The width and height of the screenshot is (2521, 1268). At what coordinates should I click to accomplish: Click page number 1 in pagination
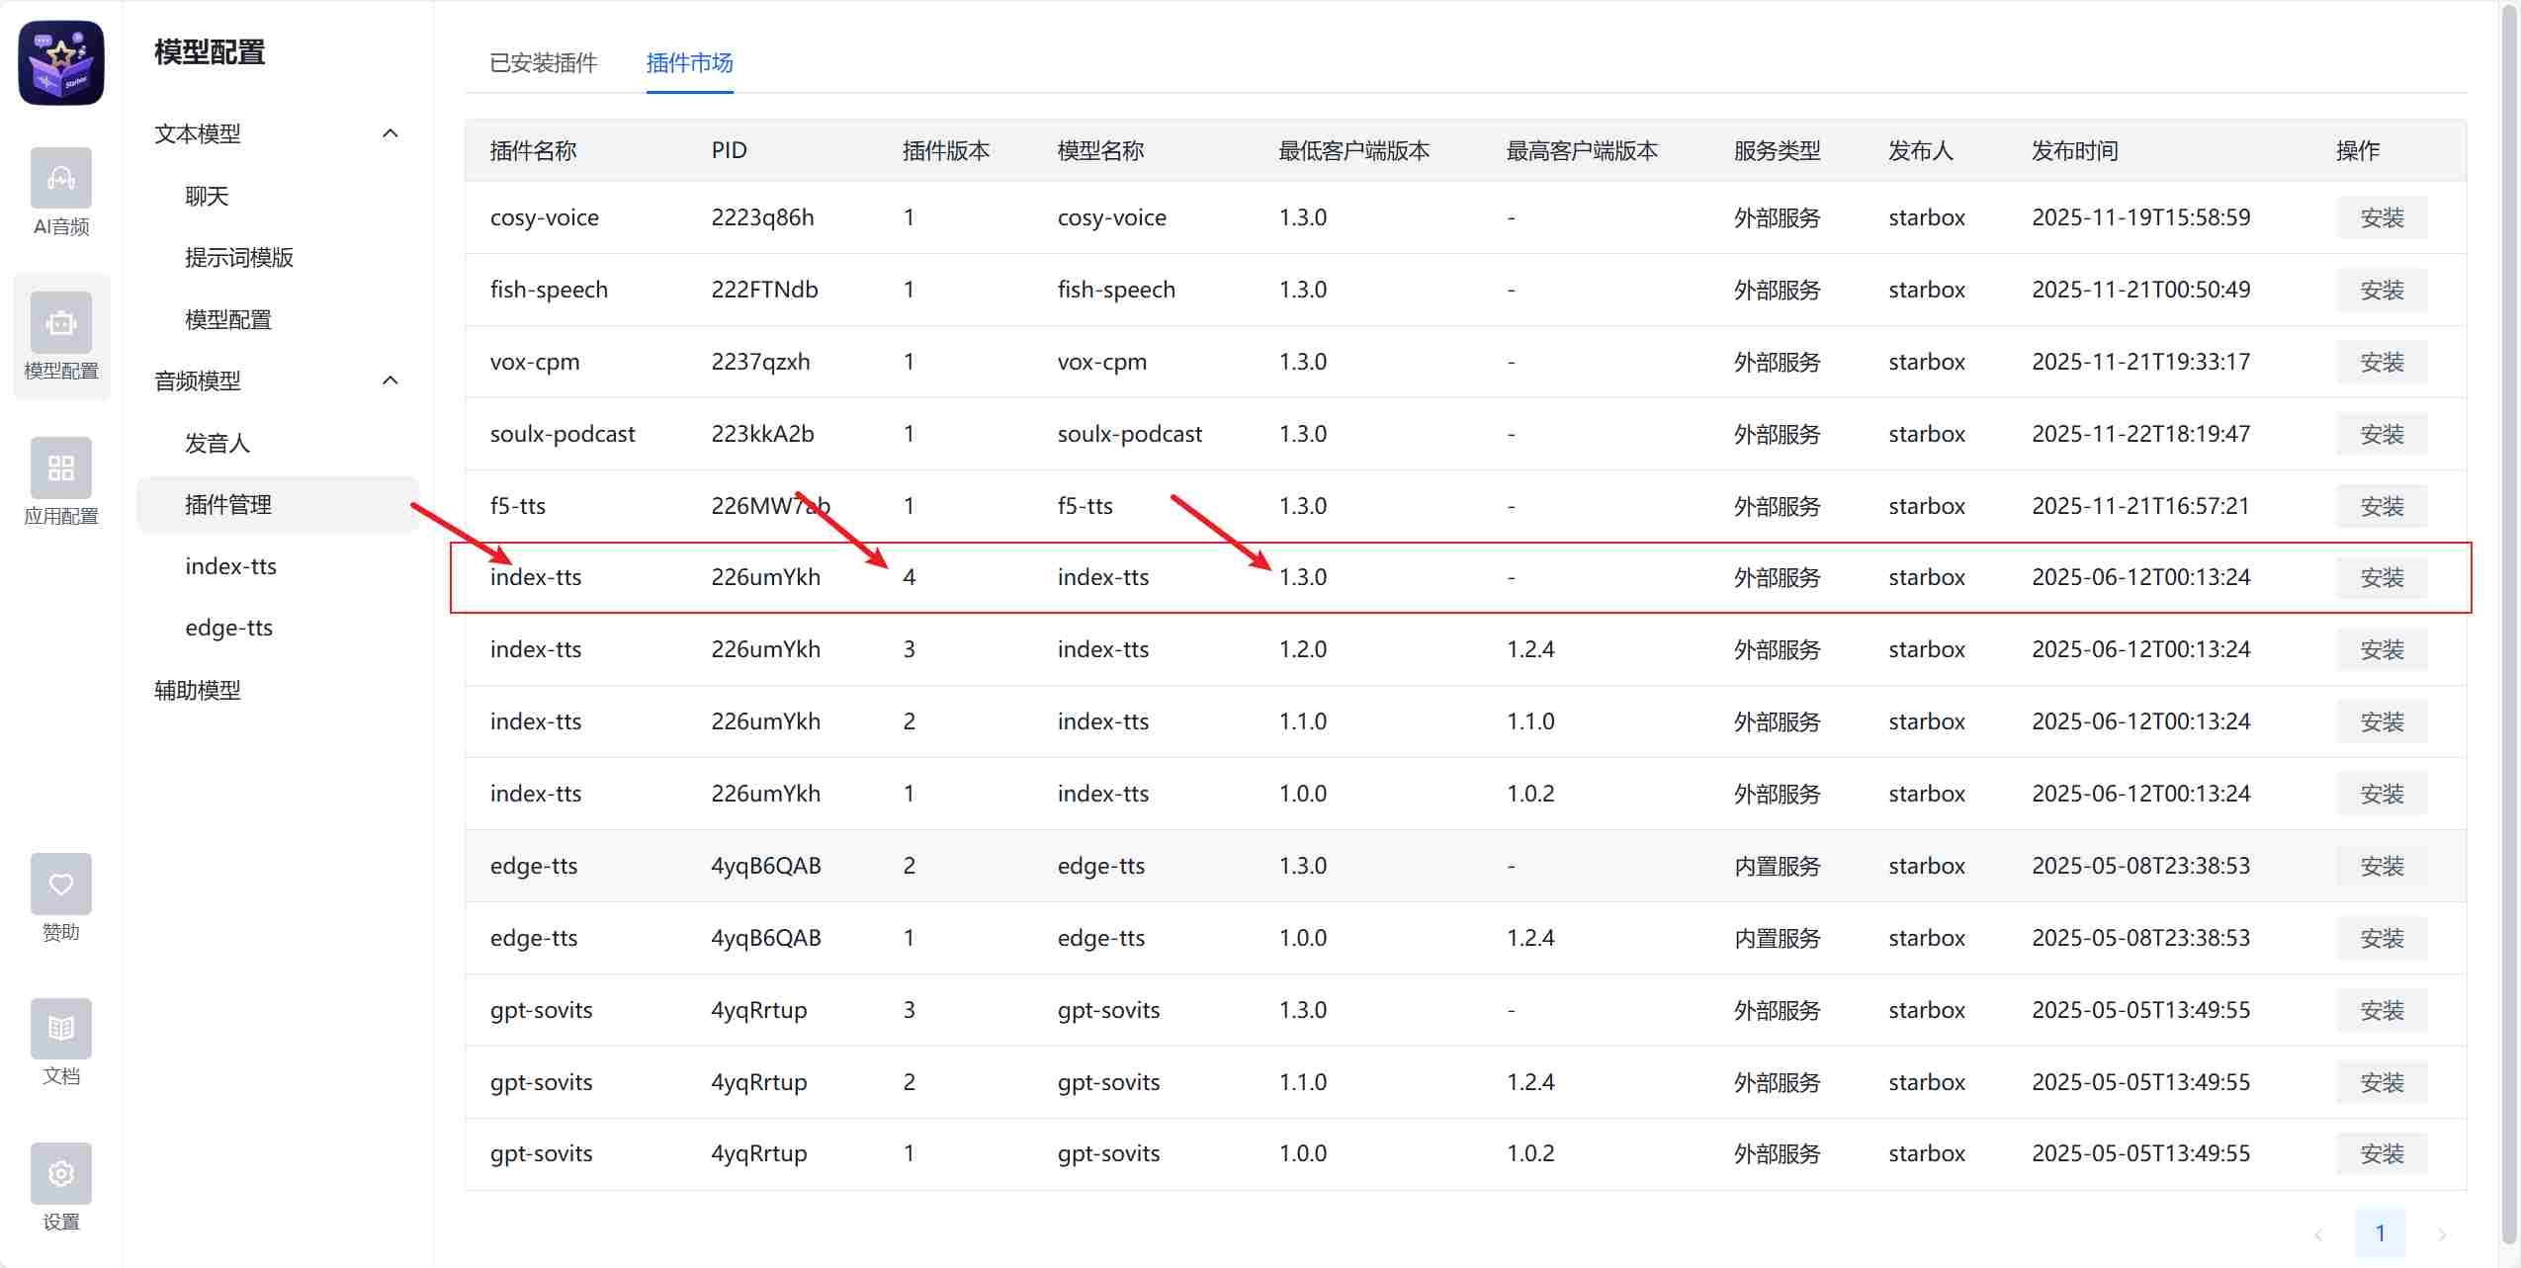(x=2380, y=1233)
